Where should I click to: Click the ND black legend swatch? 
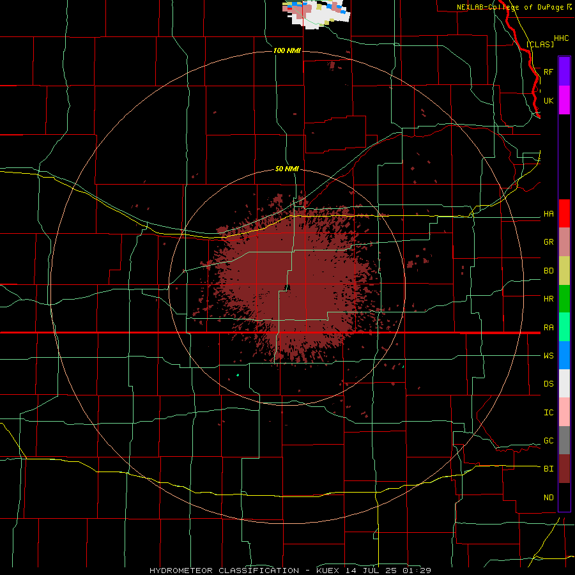(x=564, y=497)
